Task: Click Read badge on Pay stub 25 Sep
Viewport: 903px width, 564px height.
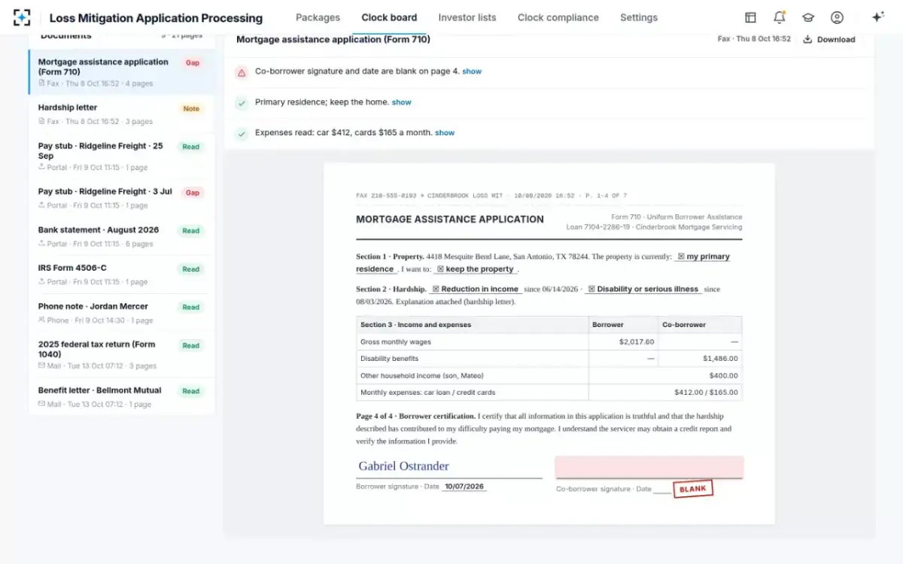Action: tap(191, 147)
